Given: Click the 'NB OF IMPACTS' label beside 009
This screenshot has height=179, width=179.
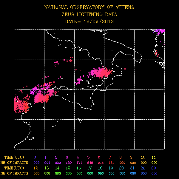Looking at the screenshot, I should [14, 163].
